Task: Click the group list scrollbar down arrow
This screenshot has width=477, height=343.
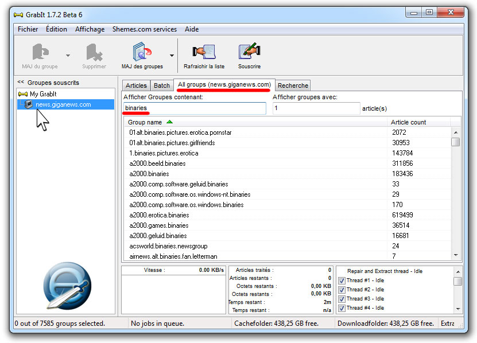Action: tap(455, 255)
